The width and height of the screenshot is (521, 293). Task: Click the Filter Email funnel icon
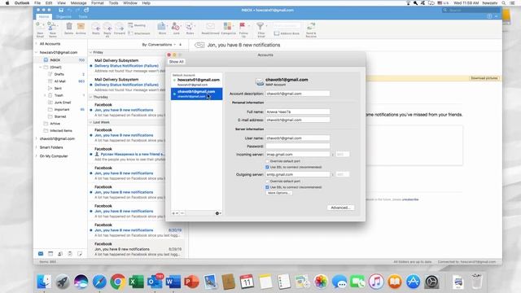tap(260, 26)
